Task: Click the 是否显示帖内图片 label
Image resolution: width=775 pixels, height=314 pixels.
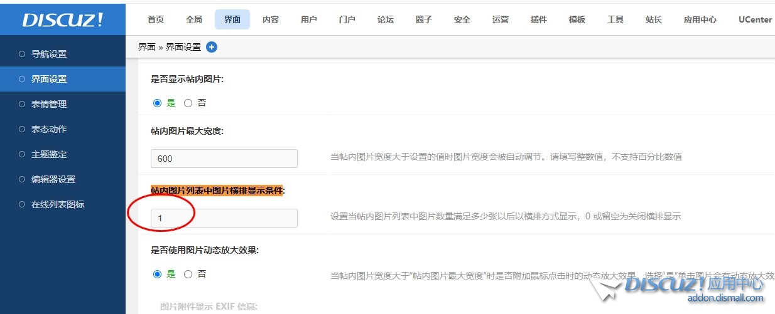Action: [187, 79]
